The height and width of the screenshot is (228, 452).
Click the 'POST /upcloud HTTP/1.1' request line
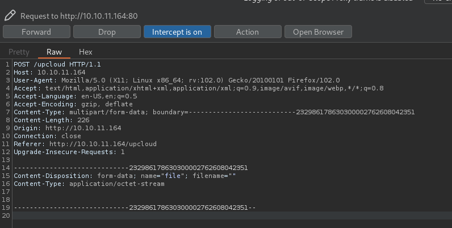(x=57, y=64)
